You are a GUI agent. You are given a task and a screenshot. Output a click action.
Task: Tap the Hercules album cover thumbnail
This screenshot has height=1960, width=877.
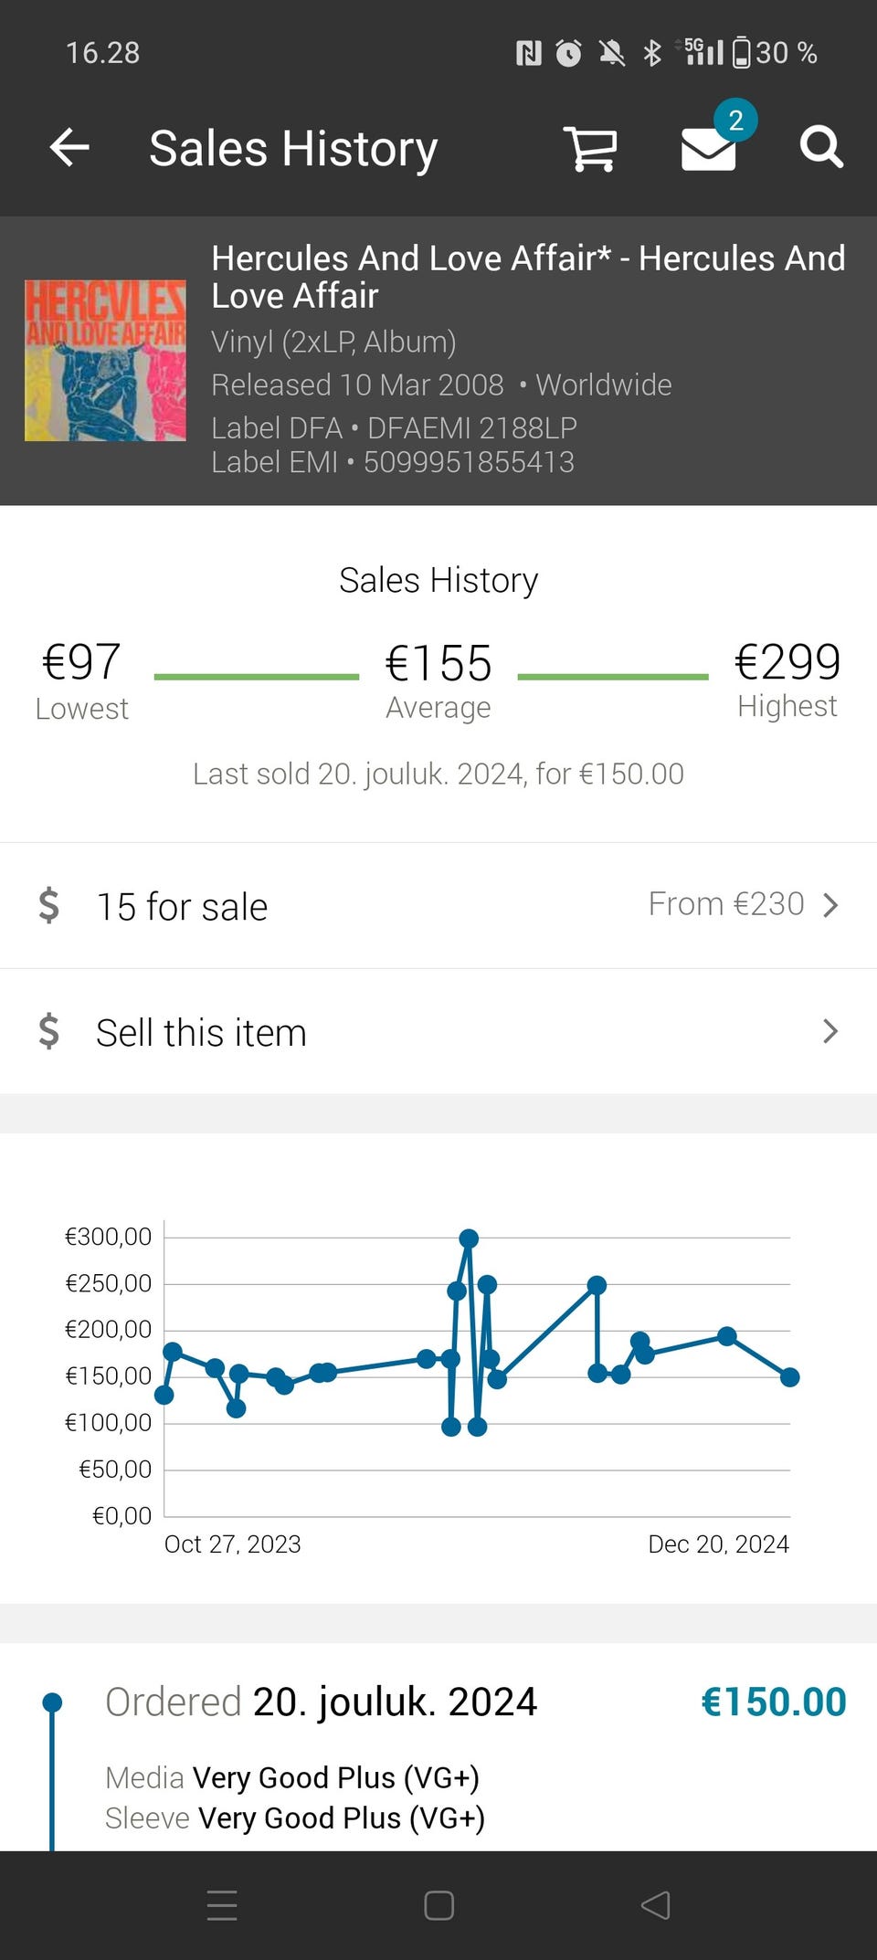tap(105, 361)
